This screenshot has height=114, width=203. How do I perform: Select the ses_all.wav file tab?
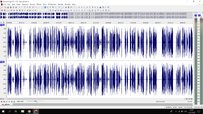coord(6,104)
